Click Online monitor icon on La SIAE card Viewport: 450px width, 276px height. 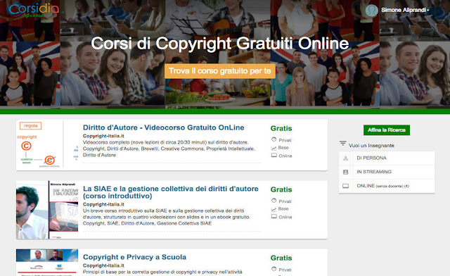[274, 216]
